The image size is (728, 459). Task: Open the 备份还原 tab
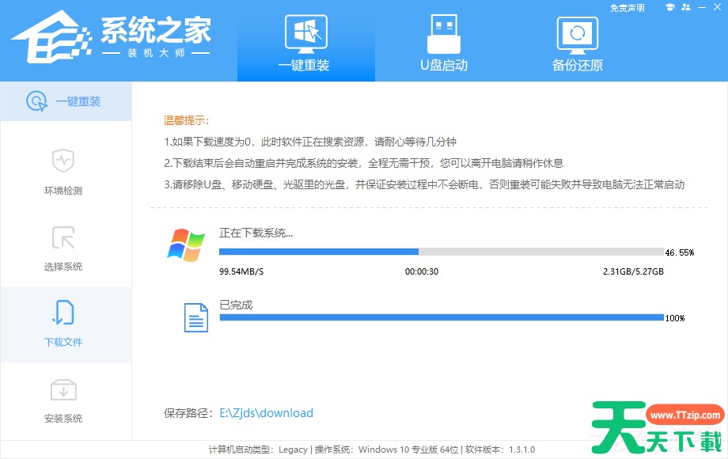click(x=578, y=43)
